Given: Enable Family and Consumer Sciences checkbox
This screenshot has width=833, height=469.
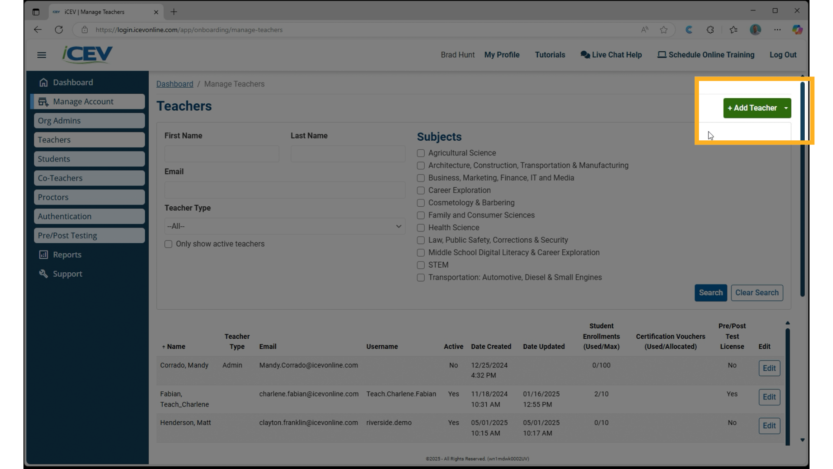Looking at the screenshot, I should point(421,215).
